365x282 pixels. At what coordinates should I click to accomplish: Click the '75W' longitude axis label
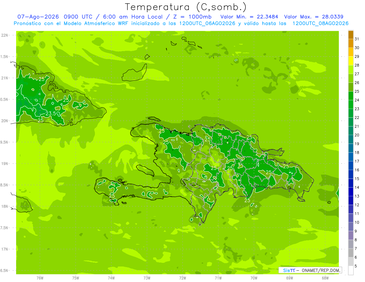(76, 278)
